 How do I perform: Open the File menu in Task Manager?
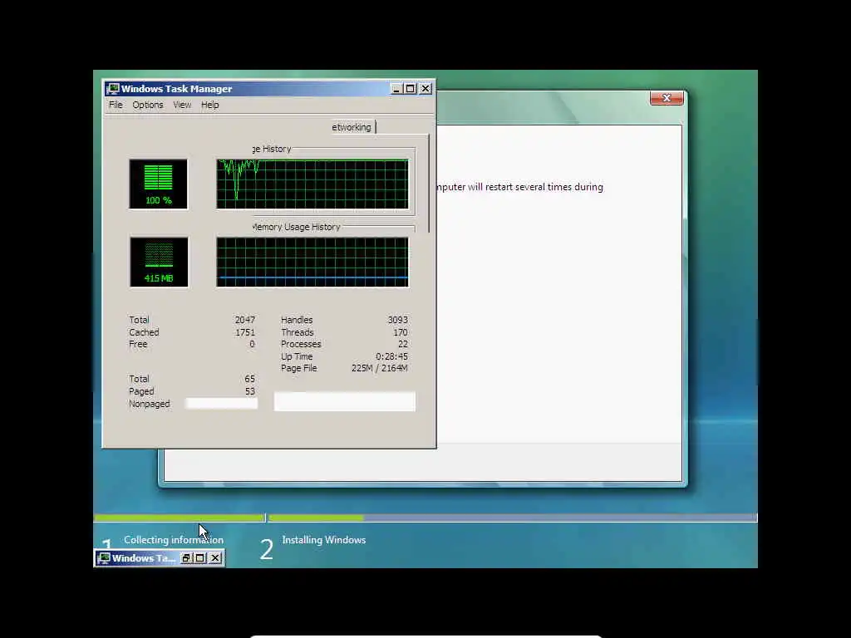click(116, 105)
